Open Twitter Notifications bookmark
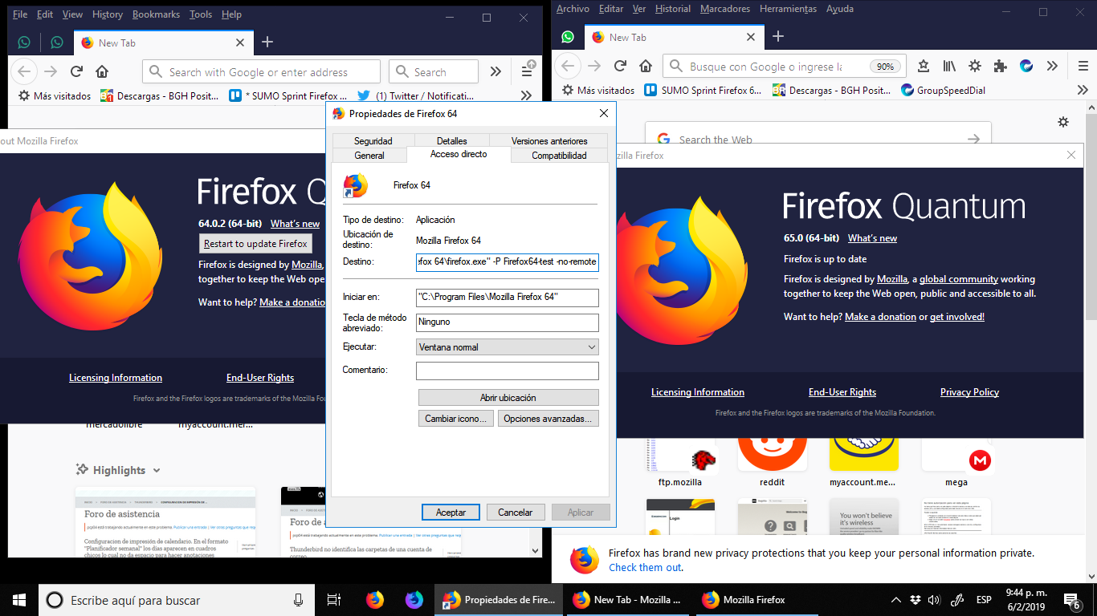Viewport: 1097px width, 616px height. (x=416, y=95)
